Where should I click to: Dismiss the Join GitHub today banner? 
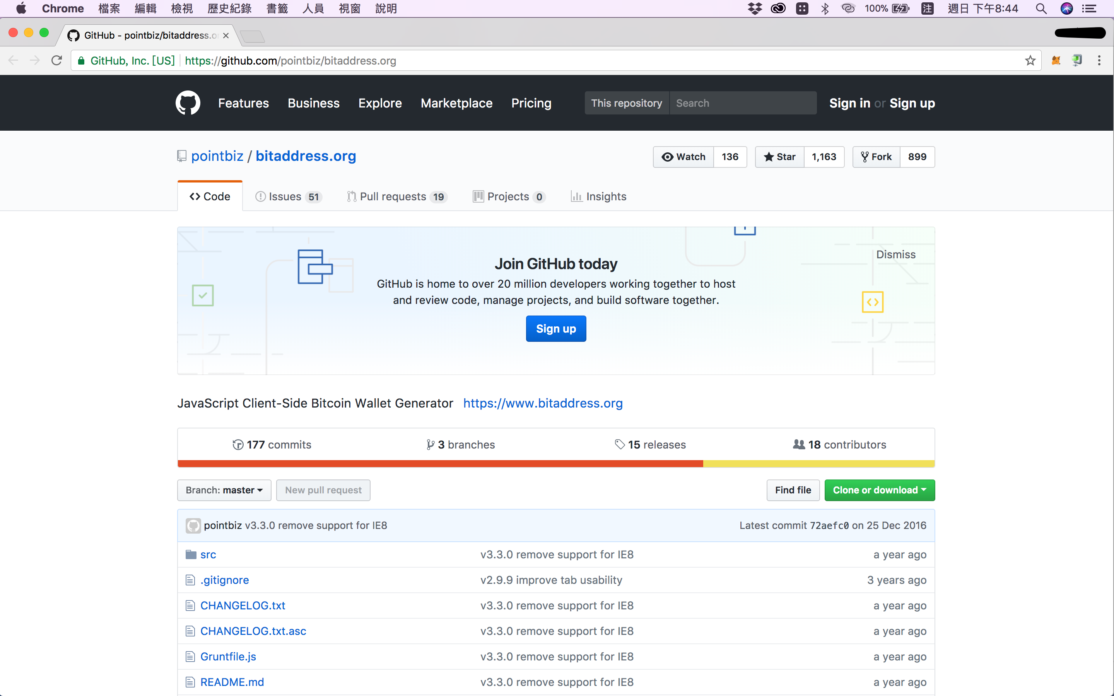(896, 254)
